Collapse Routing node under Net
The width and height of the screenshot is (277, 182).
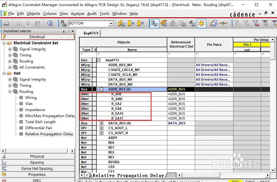(10, 92)
